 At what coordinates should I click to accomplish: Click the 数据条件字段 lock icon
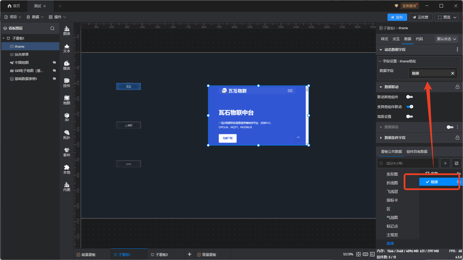click(458, 138)
